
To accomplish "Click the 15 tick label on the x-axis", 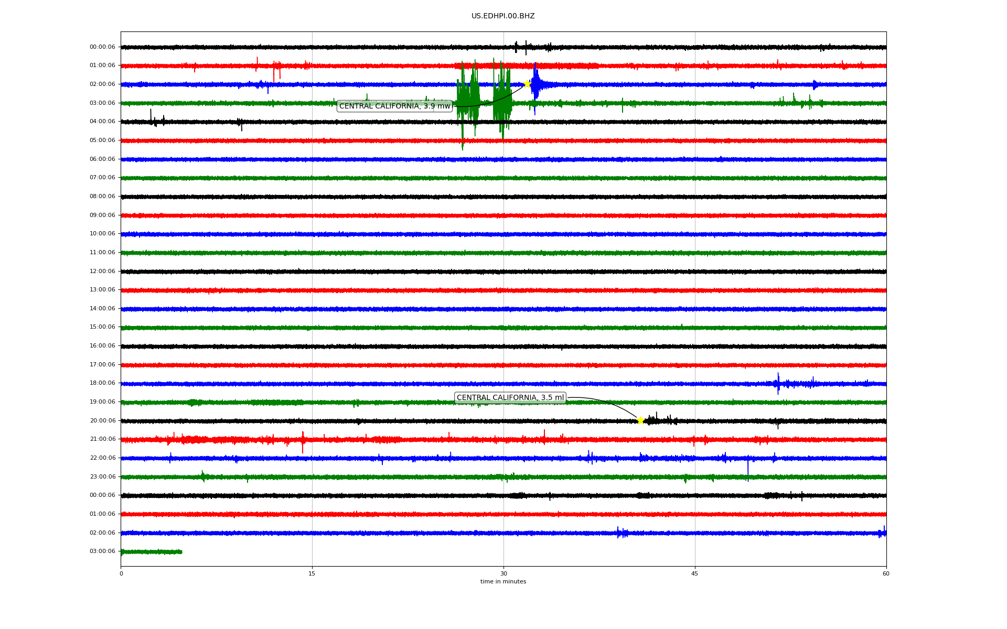I will (x=312, y=573).
